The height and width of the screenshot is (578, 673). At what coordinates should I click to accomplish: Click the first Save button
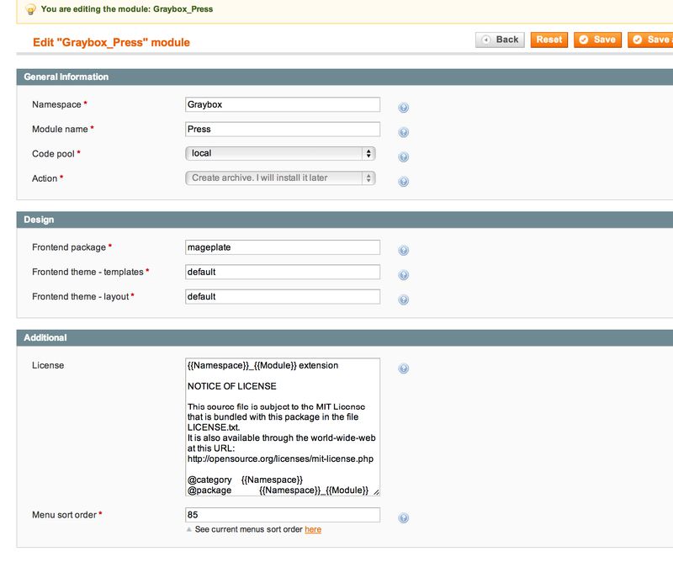click(596, 40)
